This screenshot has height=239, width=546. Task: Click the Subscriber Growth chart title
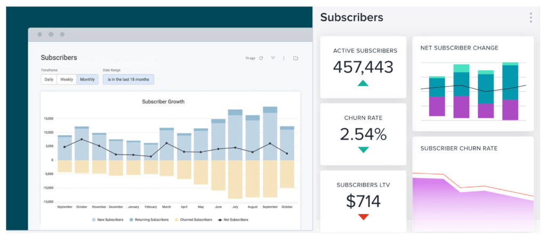point(163,101)
